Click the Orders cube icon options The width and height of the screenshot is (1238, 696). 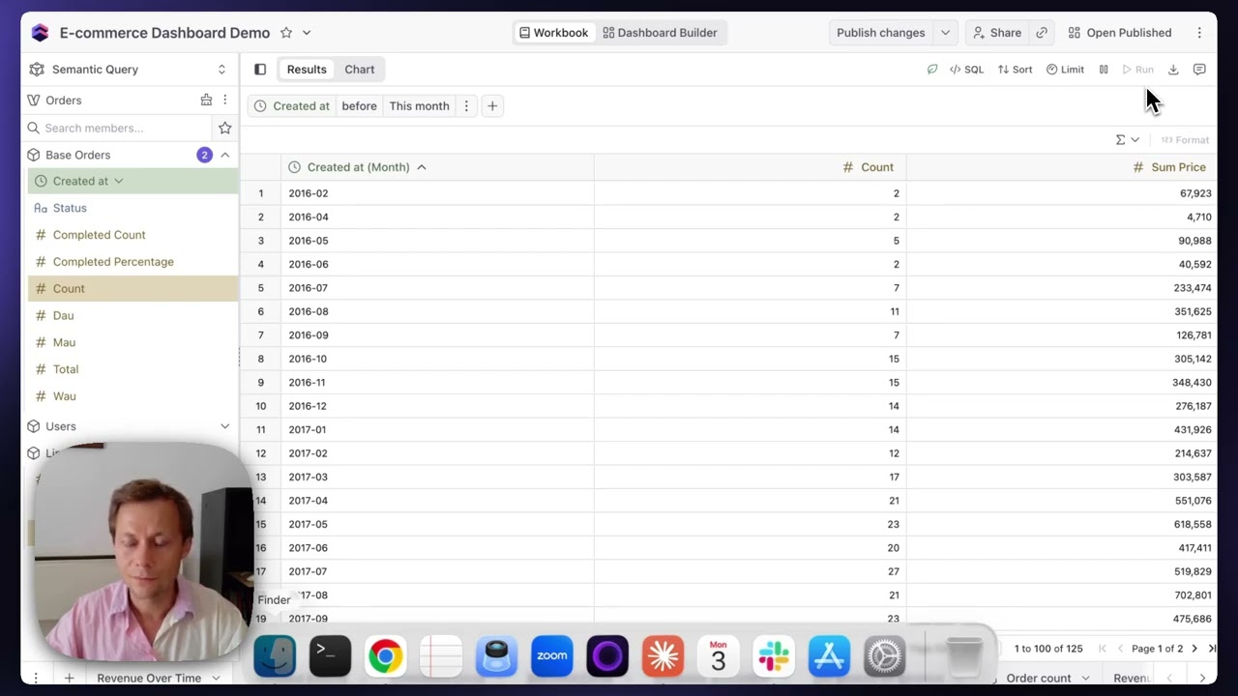tap(206, 101)
